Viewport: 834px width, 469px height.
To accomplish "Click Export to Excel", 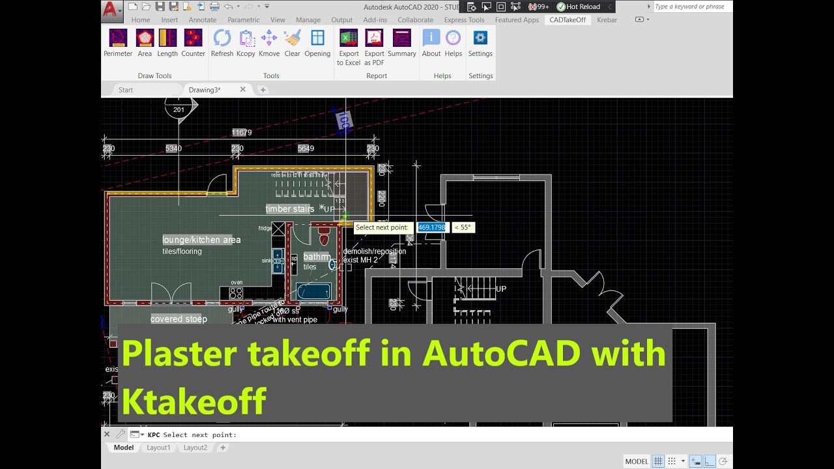I will [349, 48].
